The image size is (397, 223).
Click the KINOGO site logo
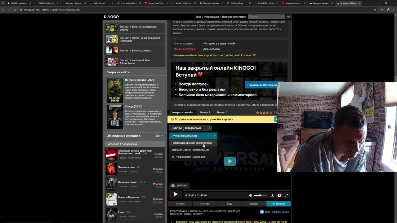click(x=111, y=17)
